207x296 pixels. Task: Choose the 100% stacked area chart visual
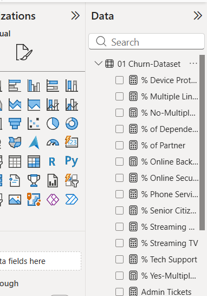coord(34,105)
